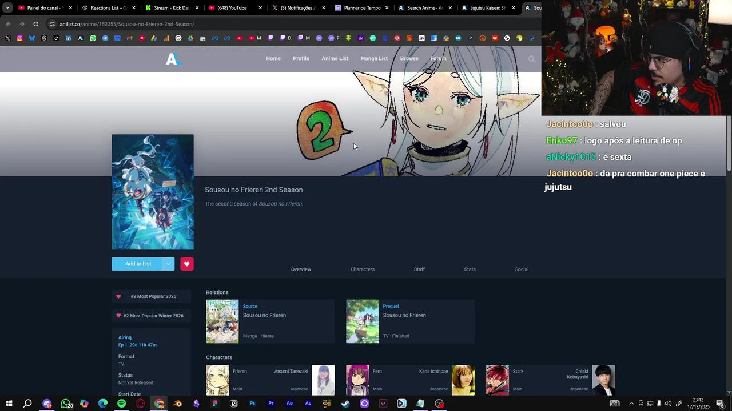Go to Manga List in the navbar

tap(374, 58)
